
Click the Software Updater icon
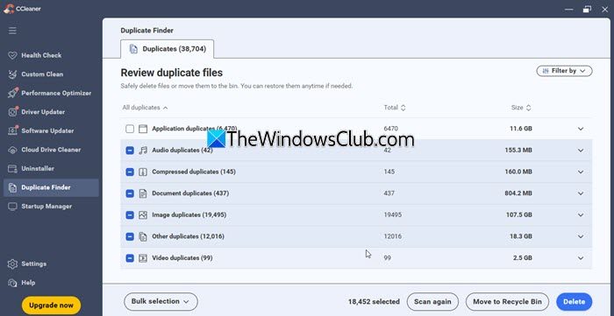pos(12,130)
